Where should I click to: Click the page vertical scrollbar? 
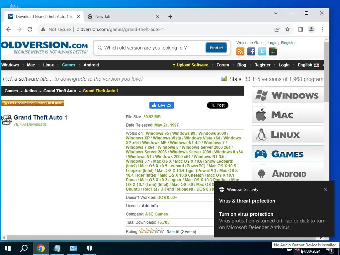[327, 72]
